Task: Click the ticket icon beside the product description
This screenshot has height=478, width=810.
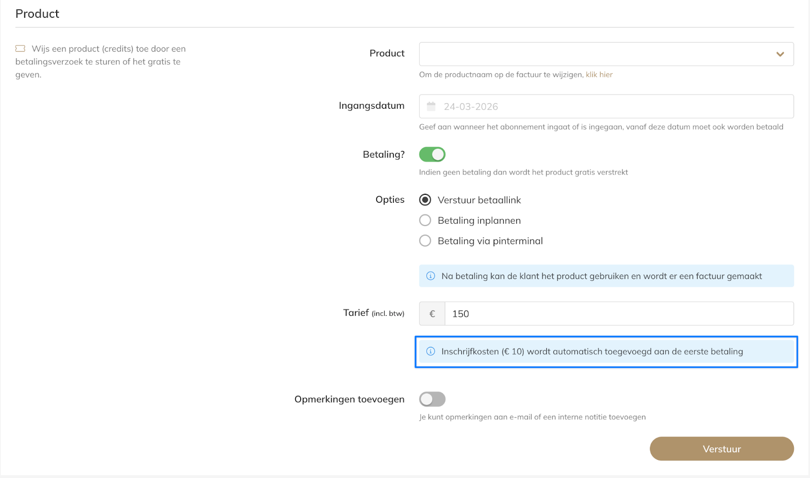Action: (20, 49)
